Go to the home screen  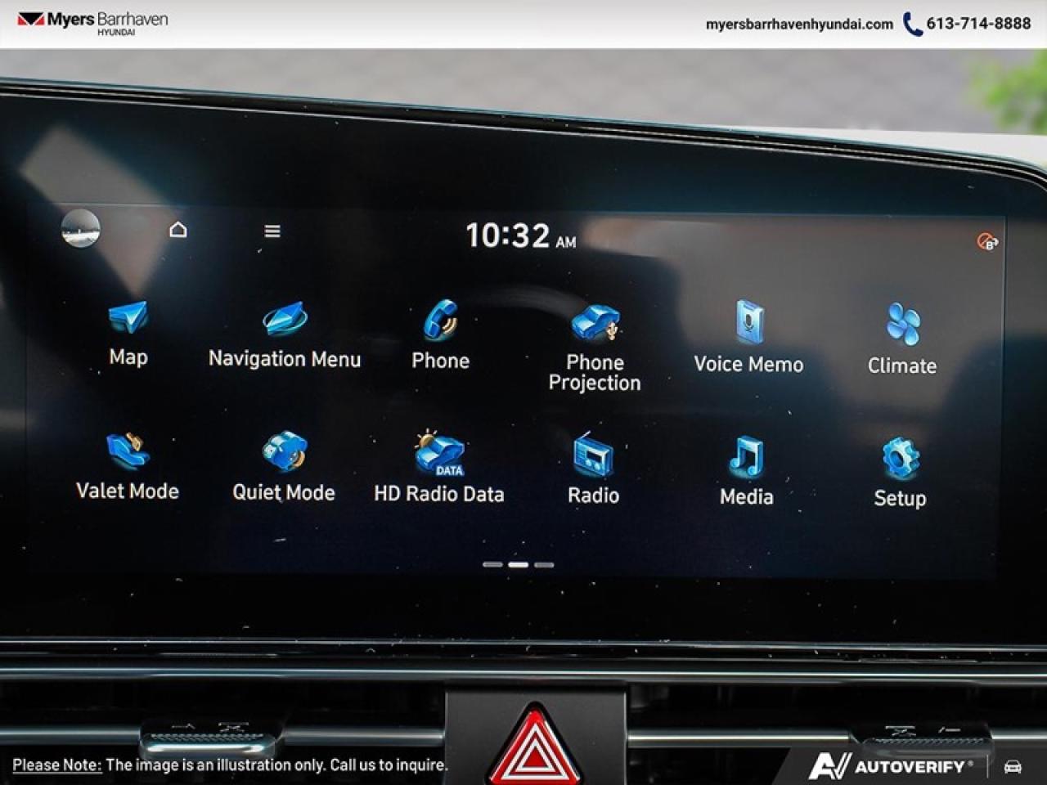coord(177,231)
